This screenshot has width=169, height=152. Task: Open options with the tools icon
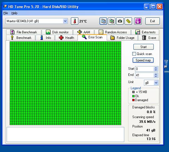[x=128, y=21]
